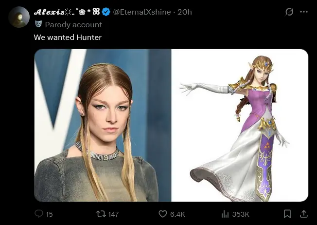Open the repost menu arrows icon
This screenshot has height=225, width=317.
click(x=101, y=214)
